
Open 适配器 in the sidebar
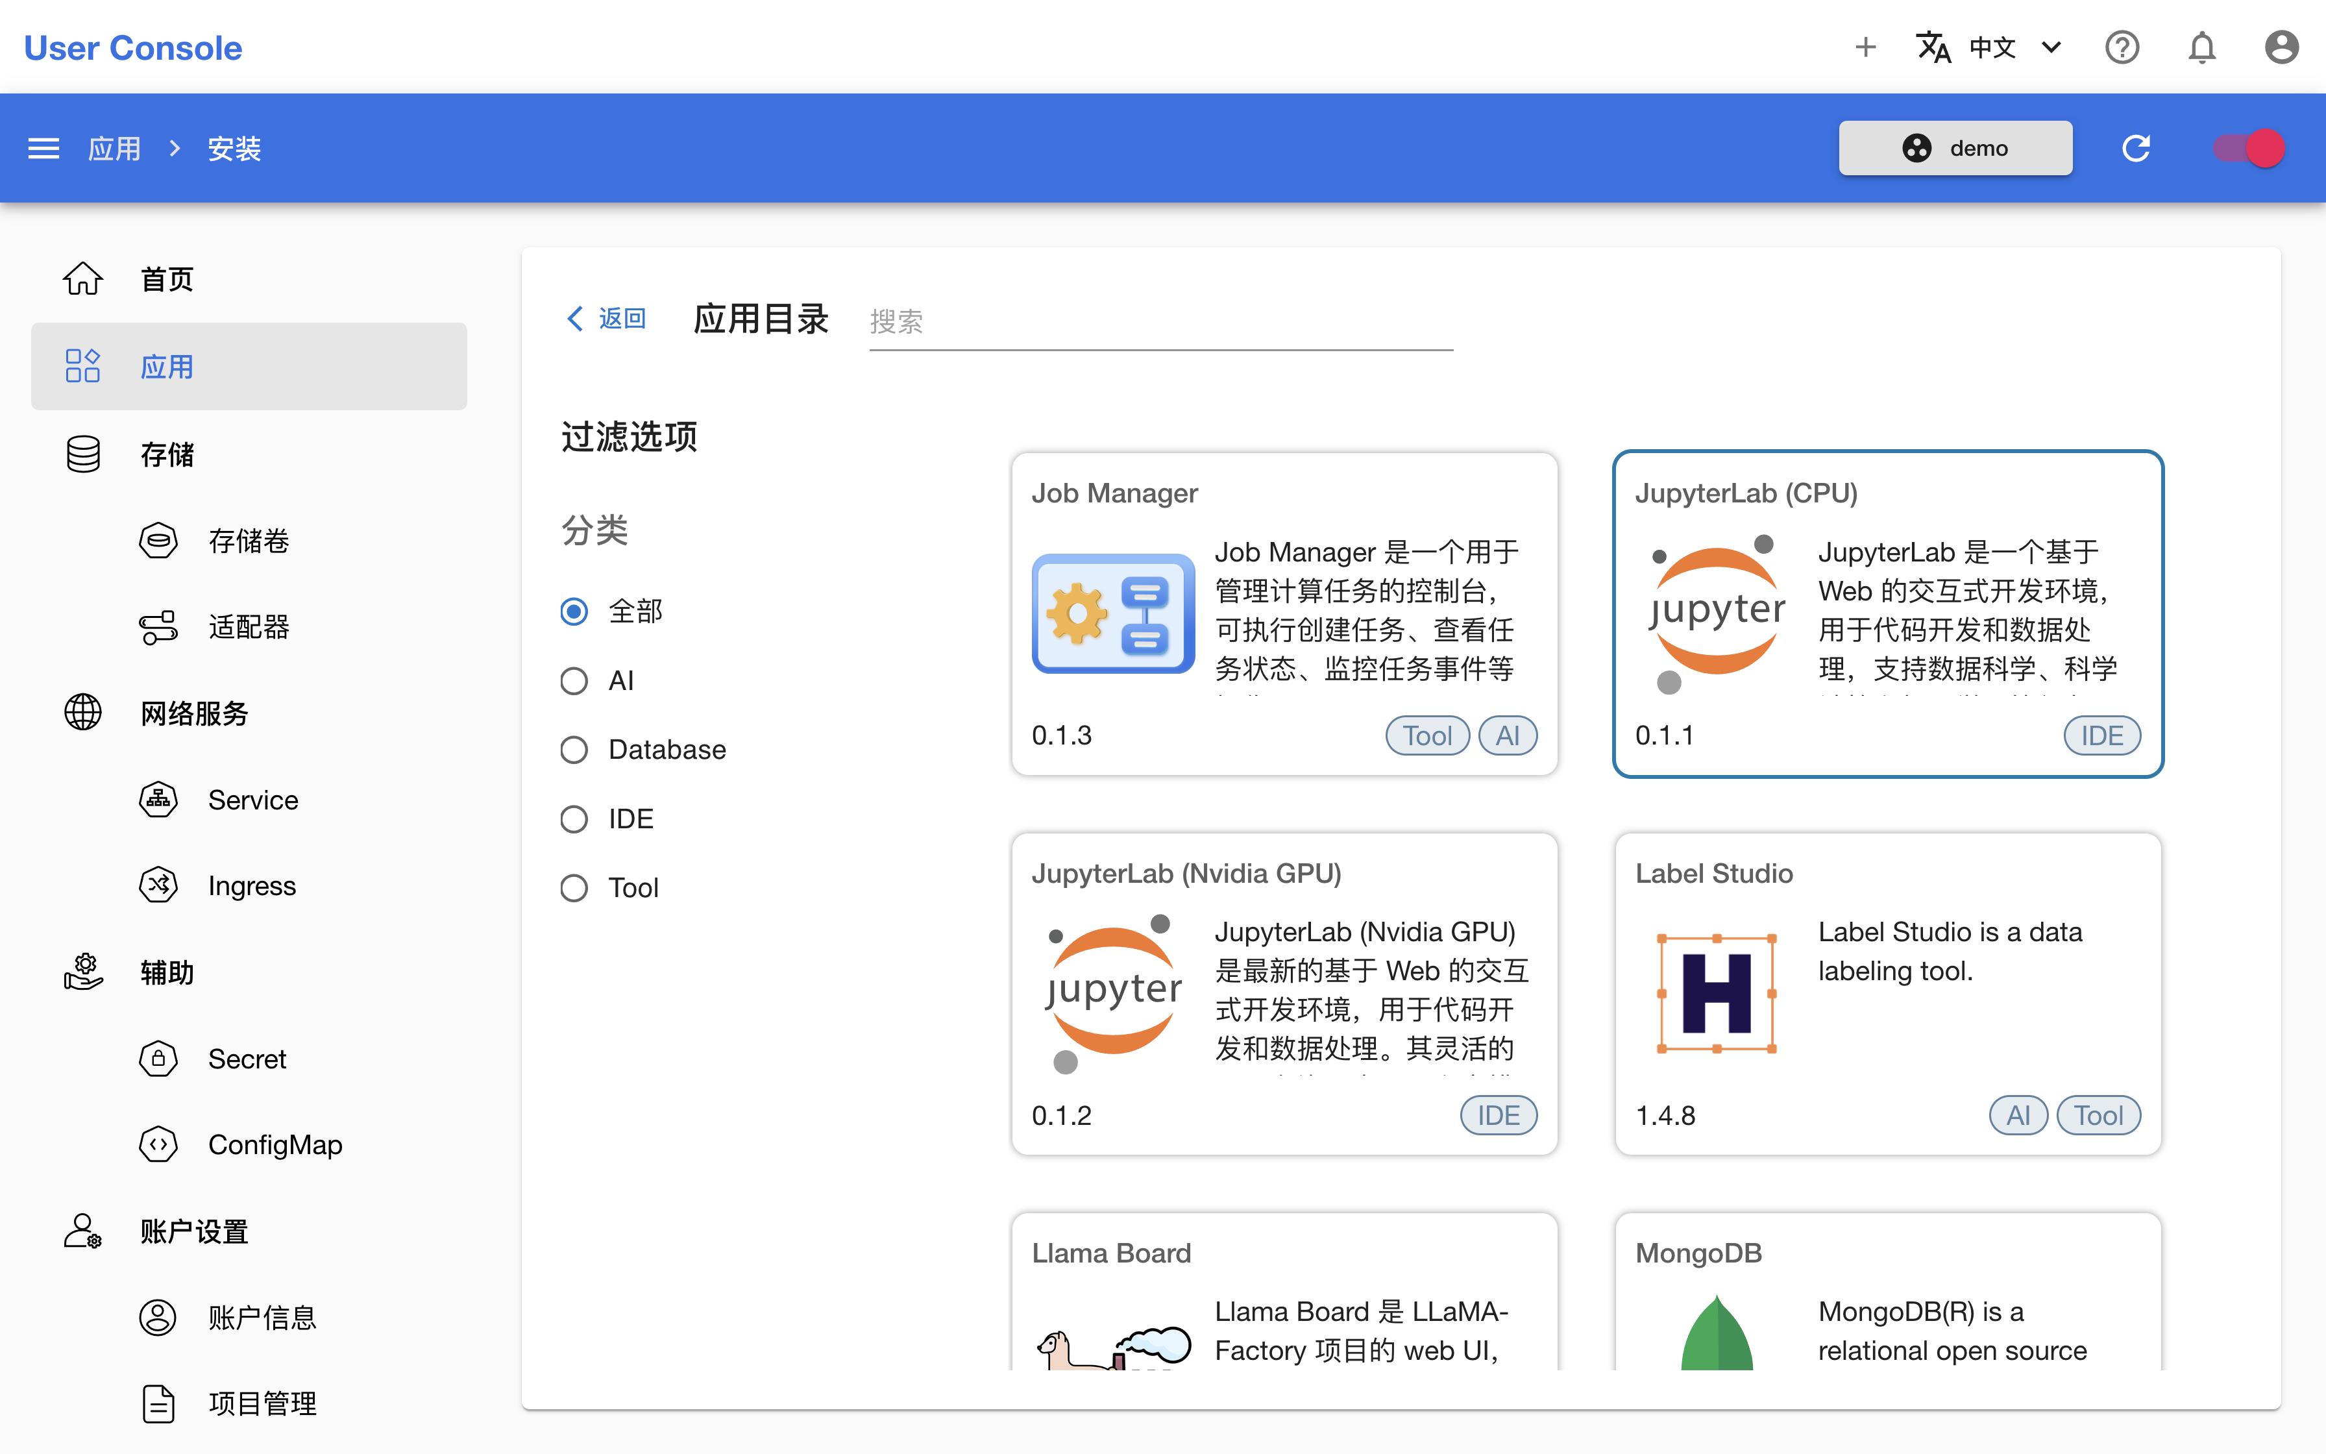pyautogui.click(x=249, y=627)
